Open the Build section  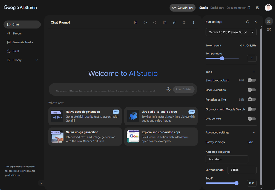pos(22,51)
